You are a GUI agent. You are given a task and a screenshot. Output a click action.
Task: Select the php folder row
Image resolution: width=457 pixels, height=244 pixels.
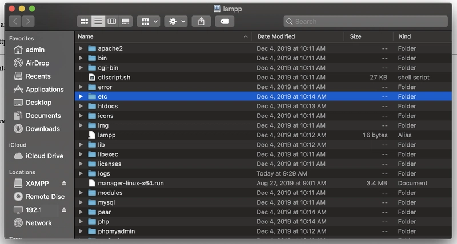pos(263,222)
